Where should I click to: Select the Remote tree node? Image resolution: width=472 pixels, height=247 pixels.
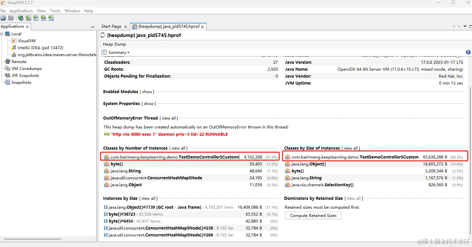click(x=19, y=61)
